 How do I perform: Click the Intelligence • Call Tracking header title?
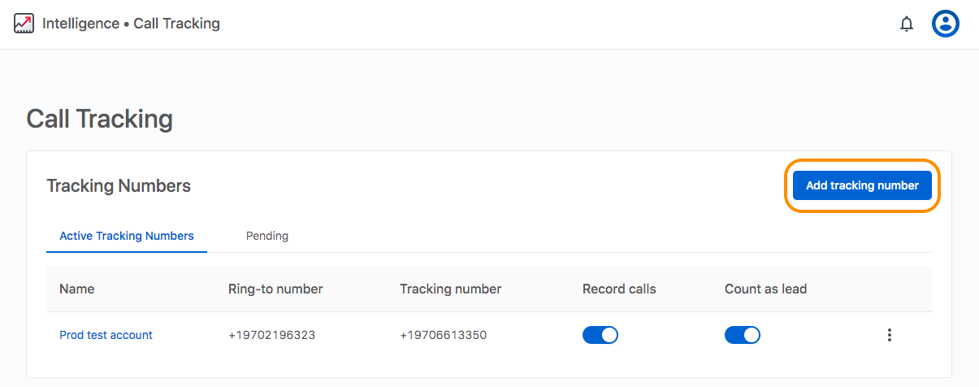click(131, 24)
